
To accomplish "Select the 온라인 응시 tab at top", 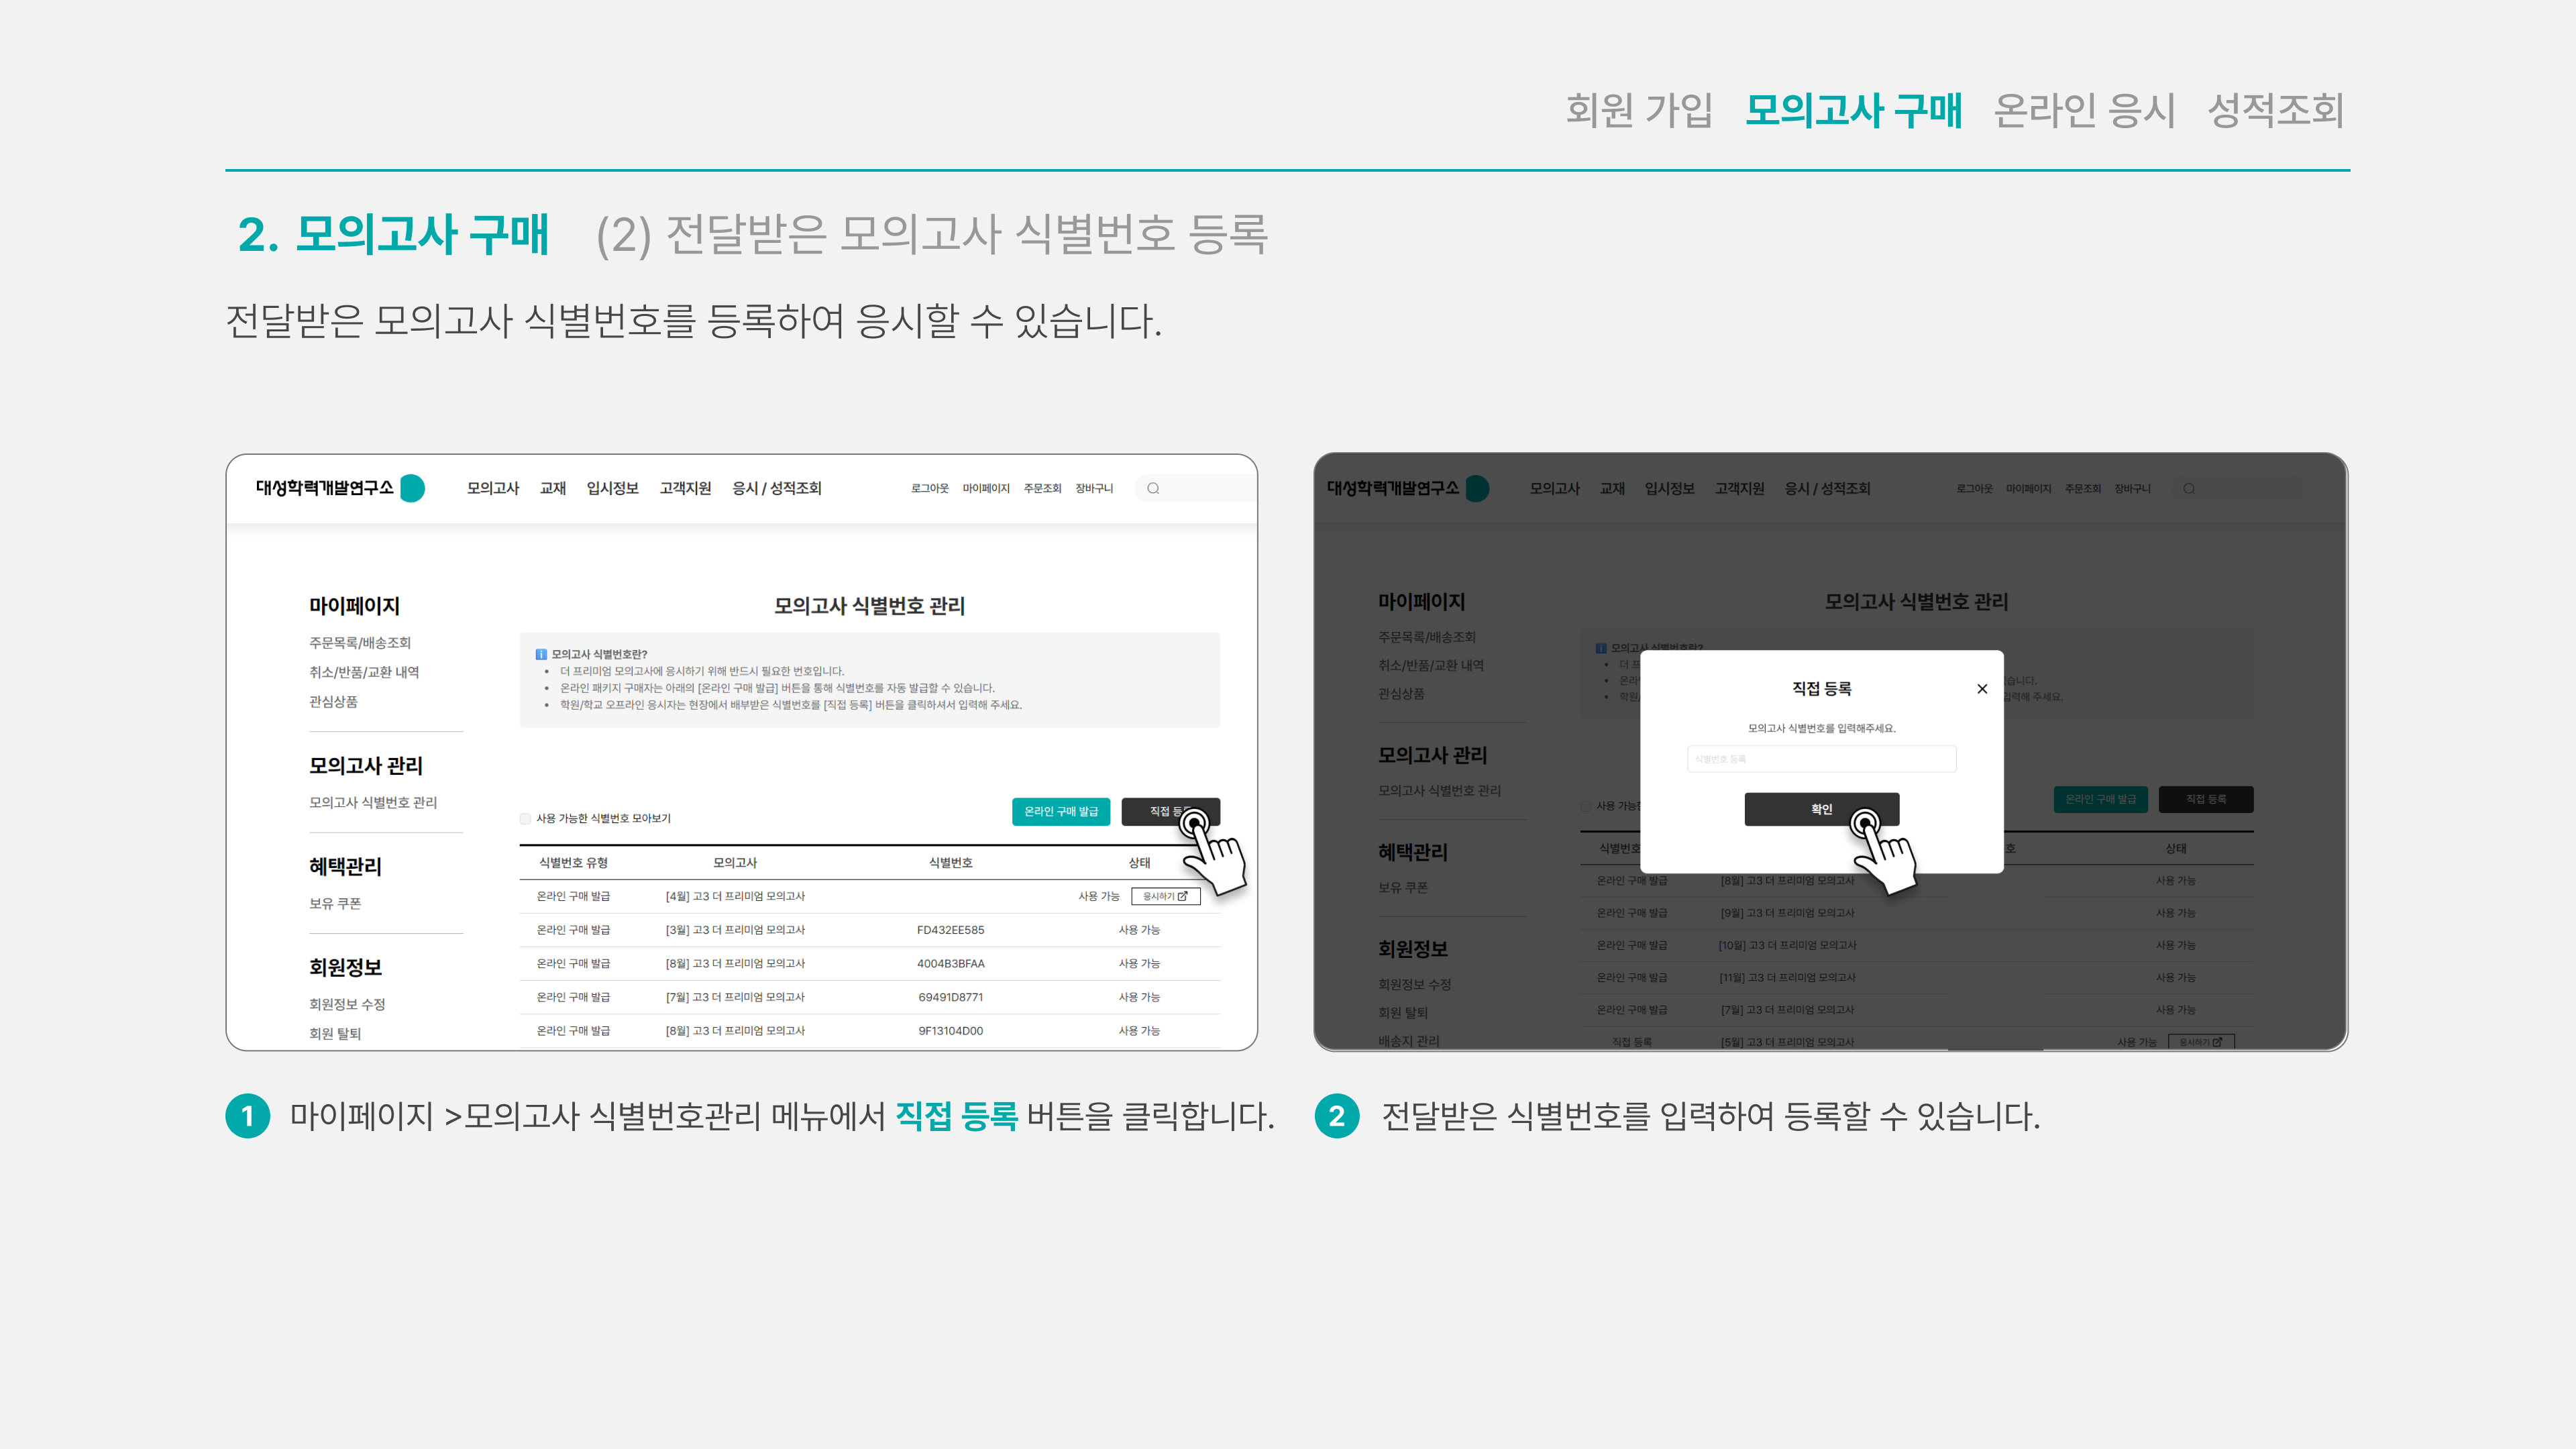I will [x=2084, y=110].
